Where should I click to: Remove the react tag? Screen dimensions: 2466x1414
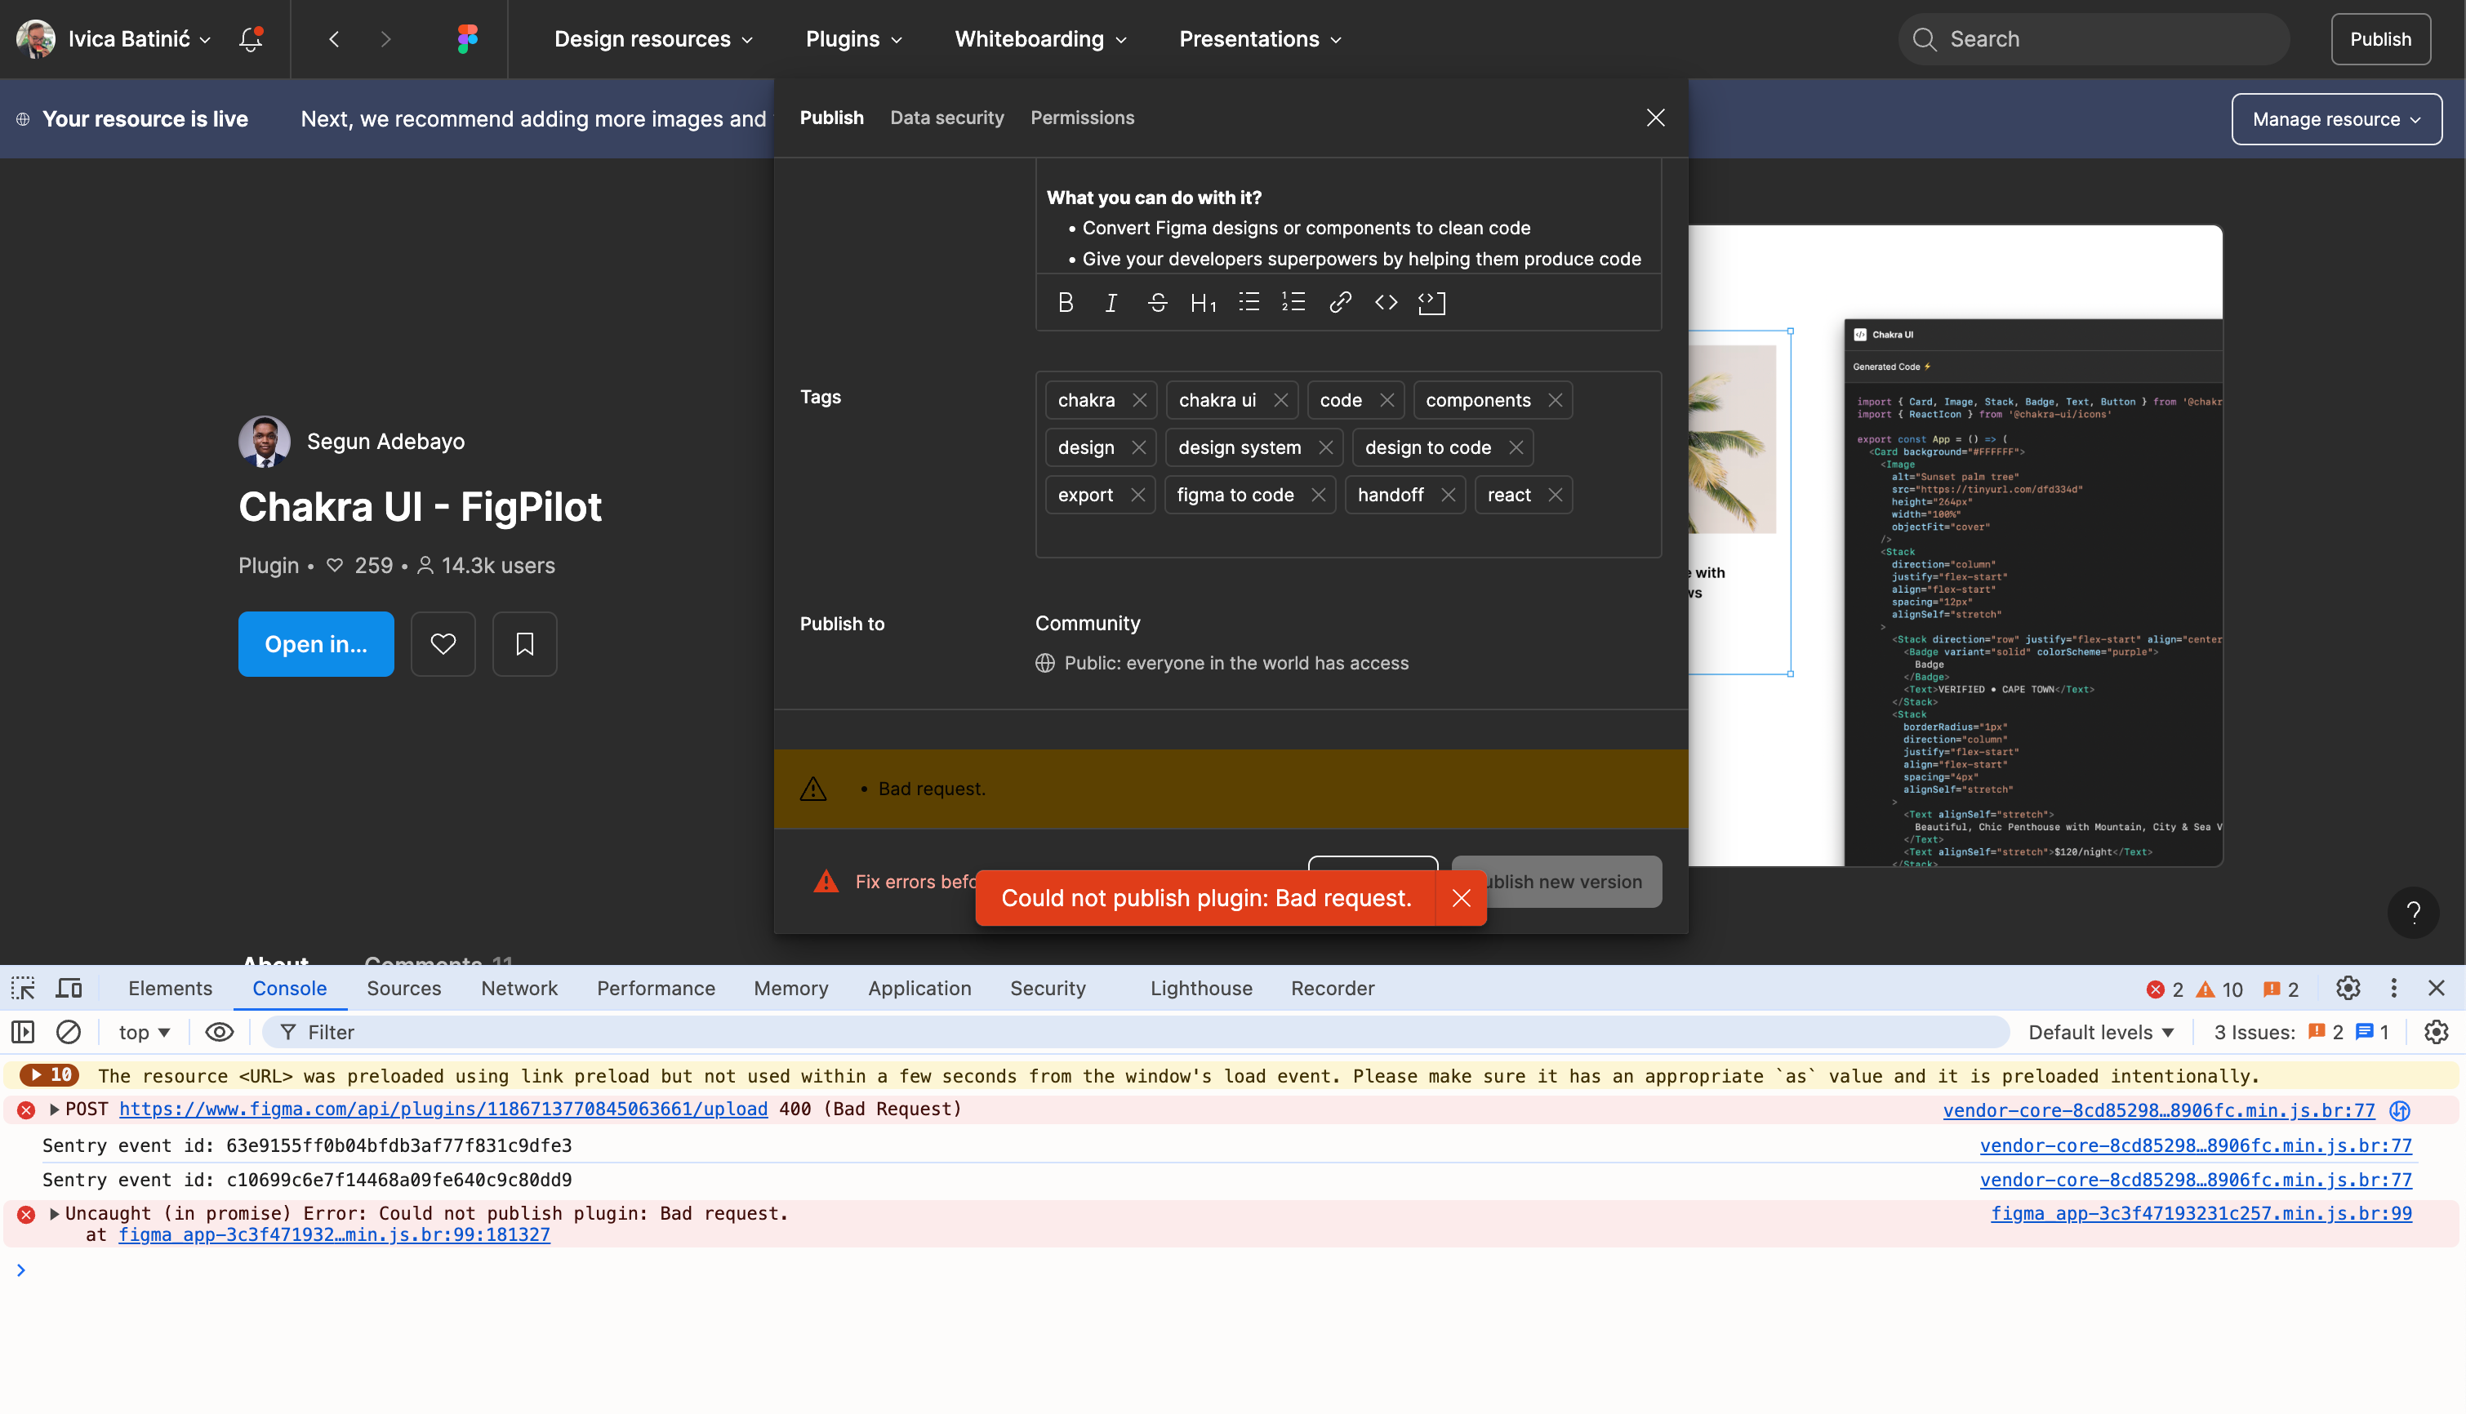coord(1555,496)
